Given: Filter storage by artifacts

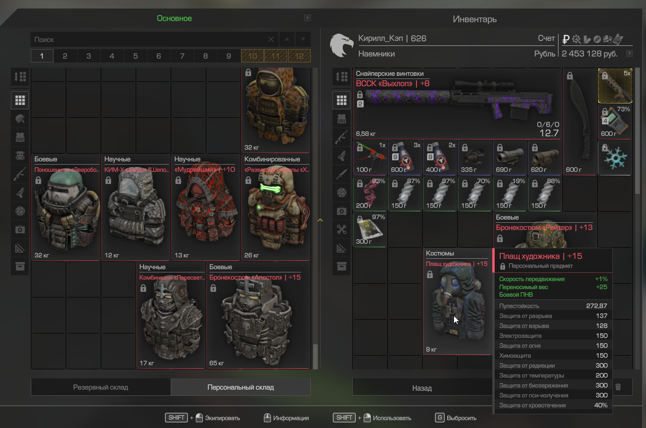Looking at the screenshot, I should 20,211.
